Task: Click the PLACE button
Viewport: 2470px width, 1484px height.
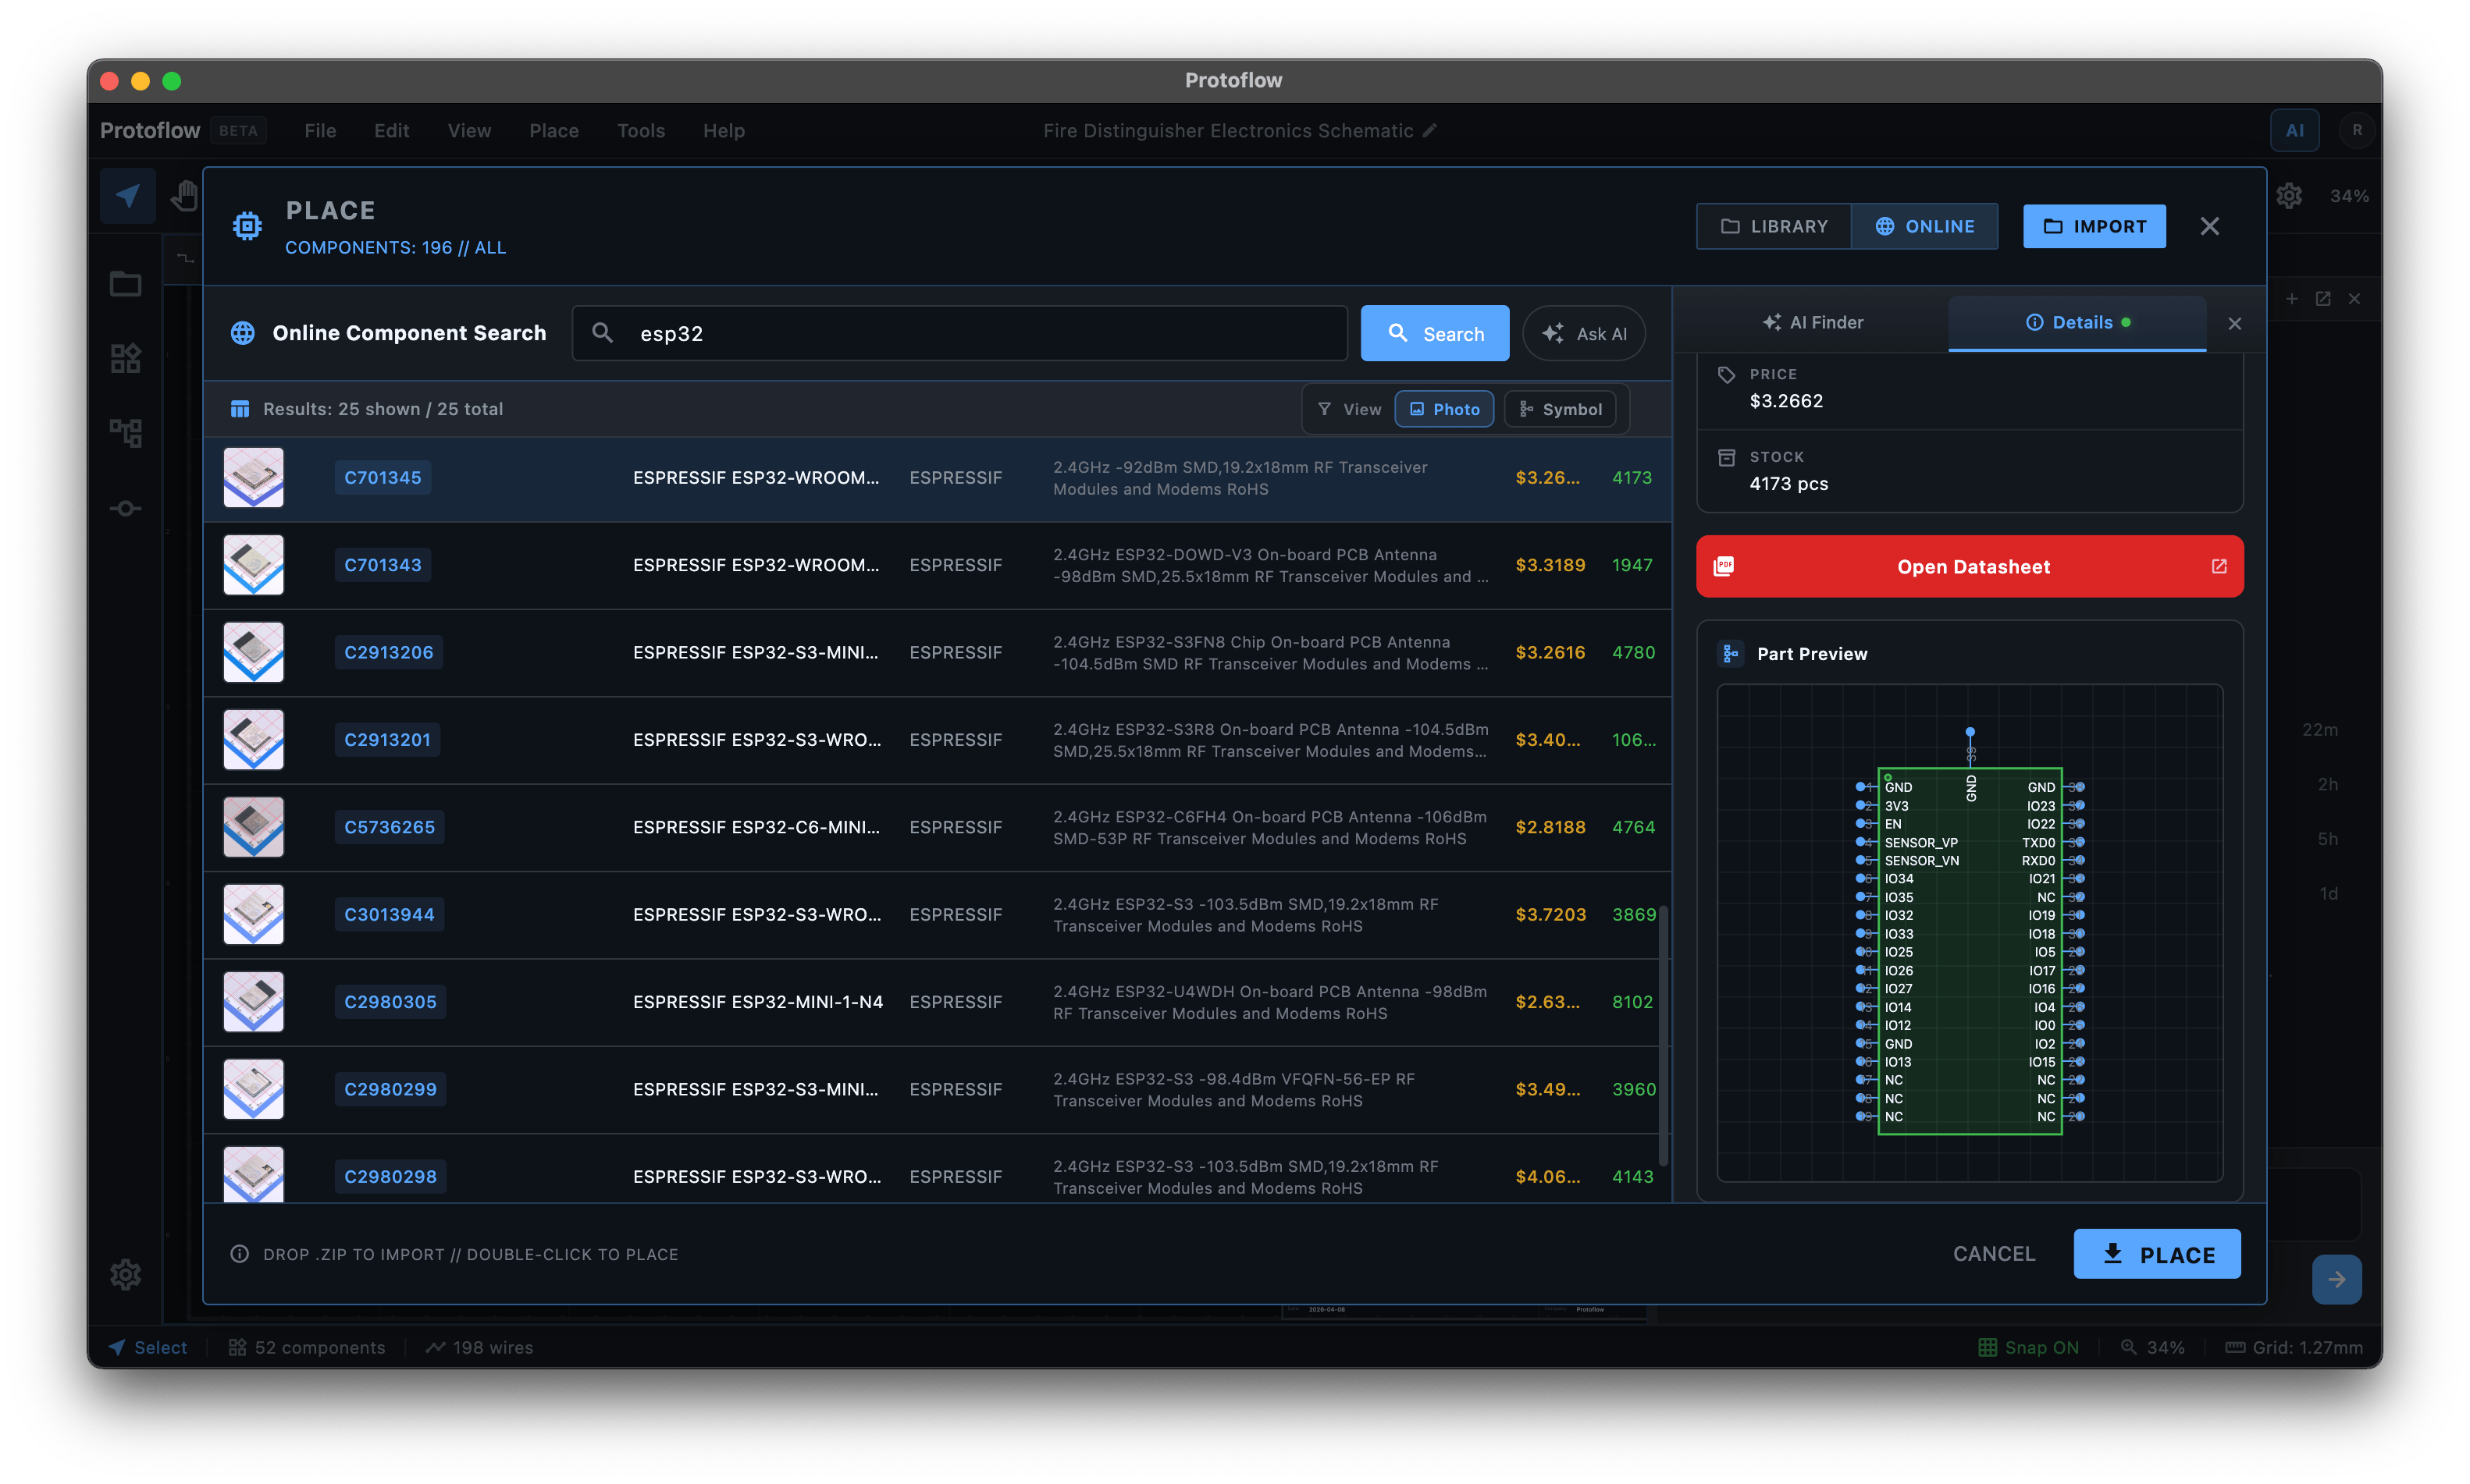Action: (x=2157, y=1254)
